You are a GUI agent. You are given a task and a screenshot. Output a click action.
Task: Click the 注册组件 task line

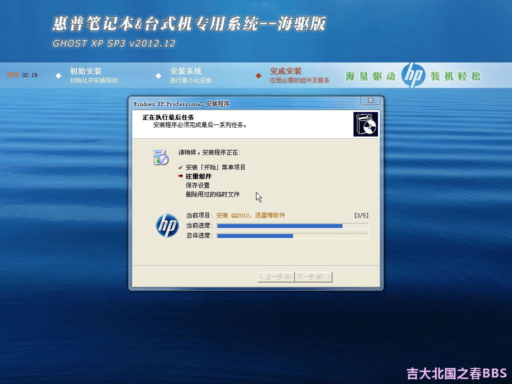(x=198, y=176)
